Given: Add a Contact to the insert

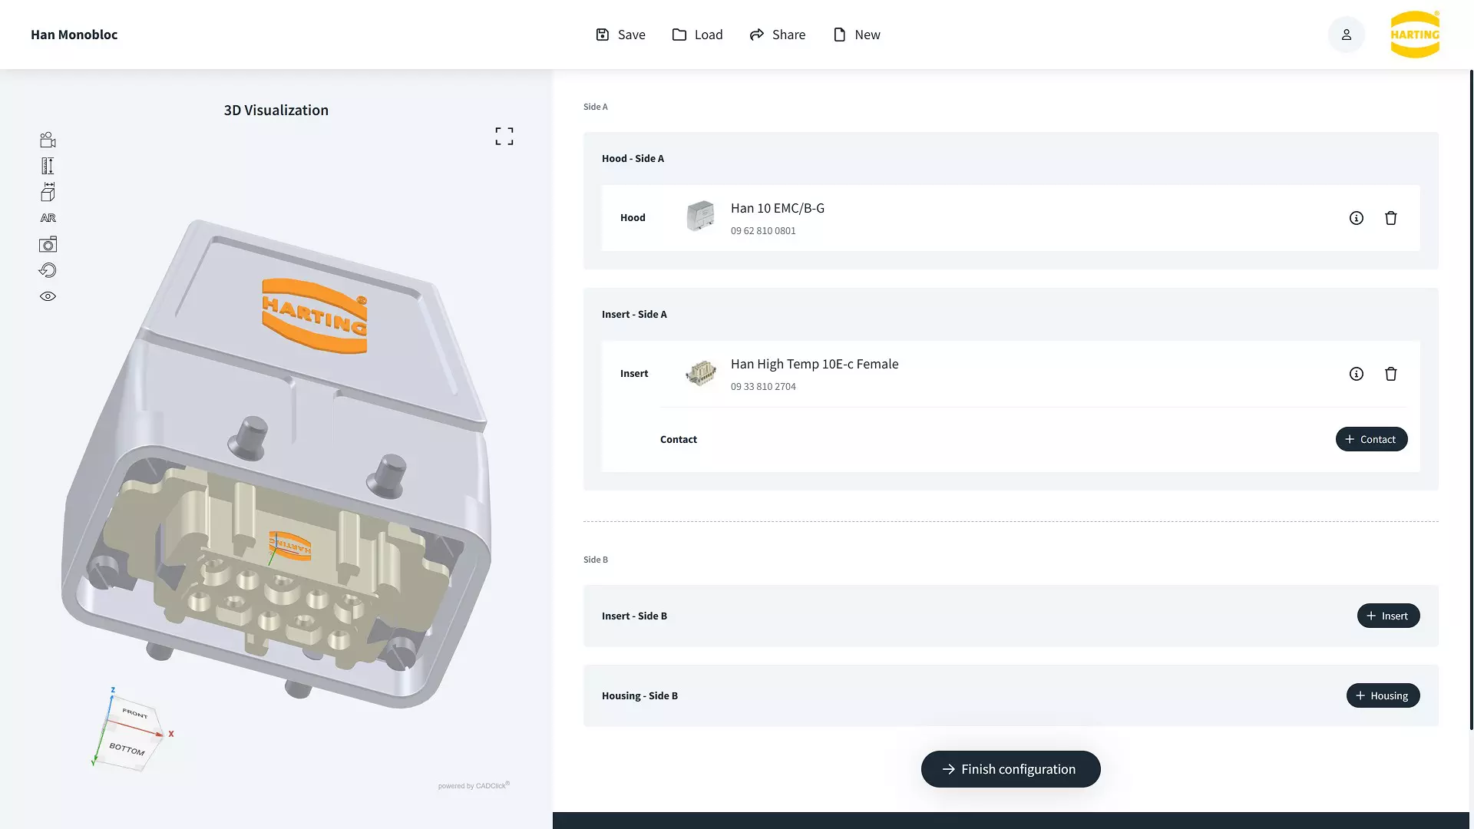Looking at the screenshot, I should pyautogui.click(x=1371, y=439).
